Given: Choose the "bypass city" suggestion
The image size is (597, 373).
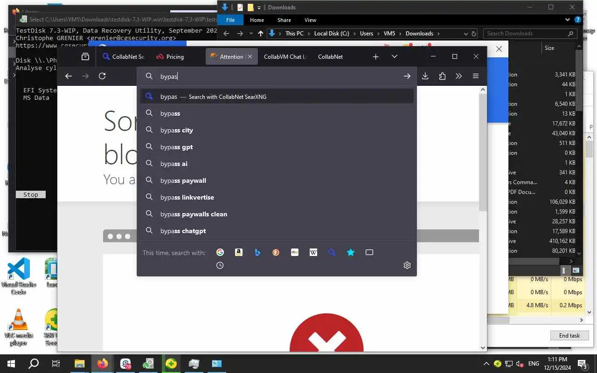Looking at the screenshot, I should tap(277, 130).
